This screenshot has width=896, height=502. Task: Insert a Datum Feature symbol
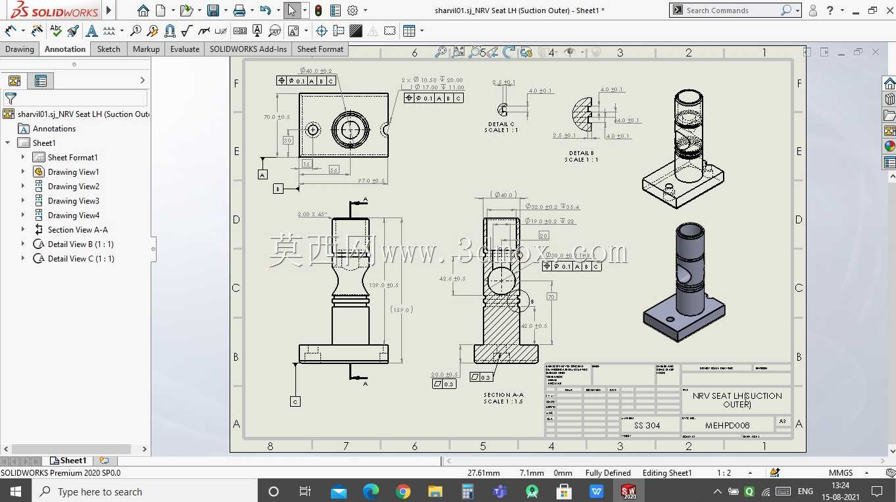click(x=257, y=30)
